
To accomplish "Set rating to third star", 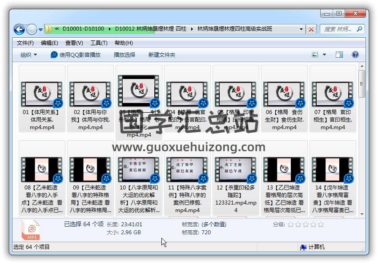I will 306,225.
